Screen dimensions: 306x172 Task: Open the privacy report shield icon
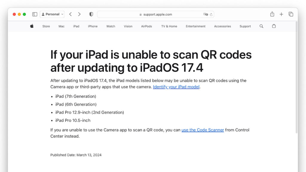coord(91,14)
